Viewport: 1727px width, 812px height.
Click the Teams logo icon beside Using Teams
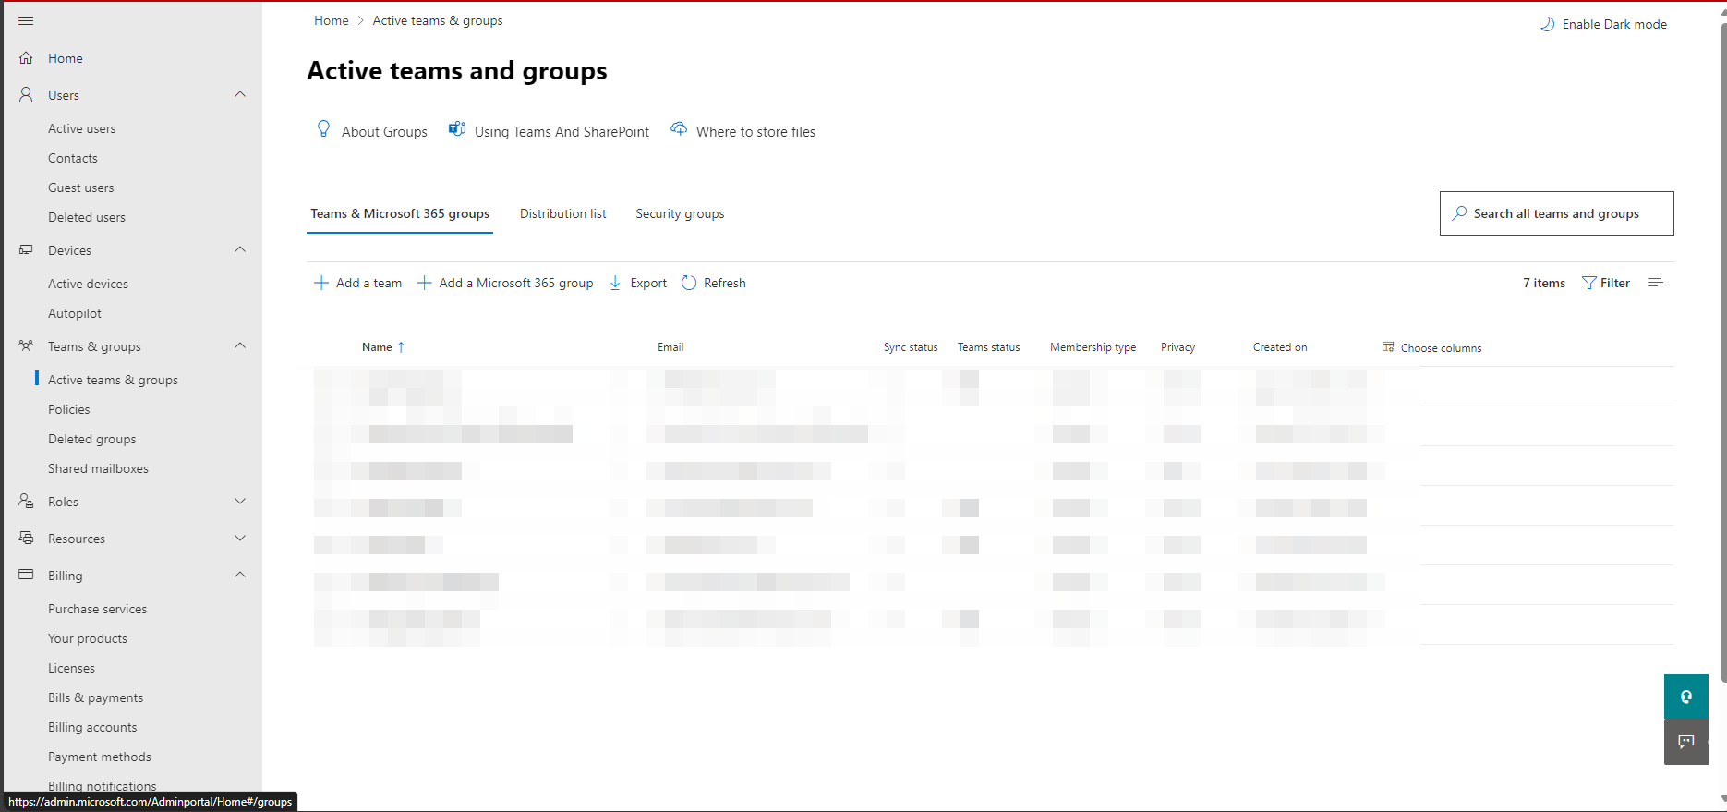coord(457,129)
